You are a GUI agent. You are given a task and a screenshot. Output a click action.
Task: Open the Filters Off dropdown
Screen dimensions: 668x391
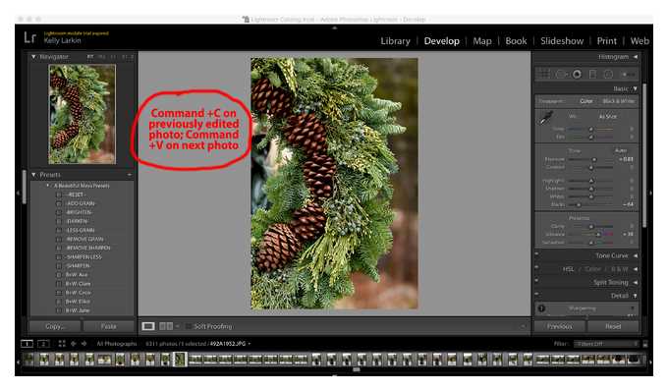(607, 343)
